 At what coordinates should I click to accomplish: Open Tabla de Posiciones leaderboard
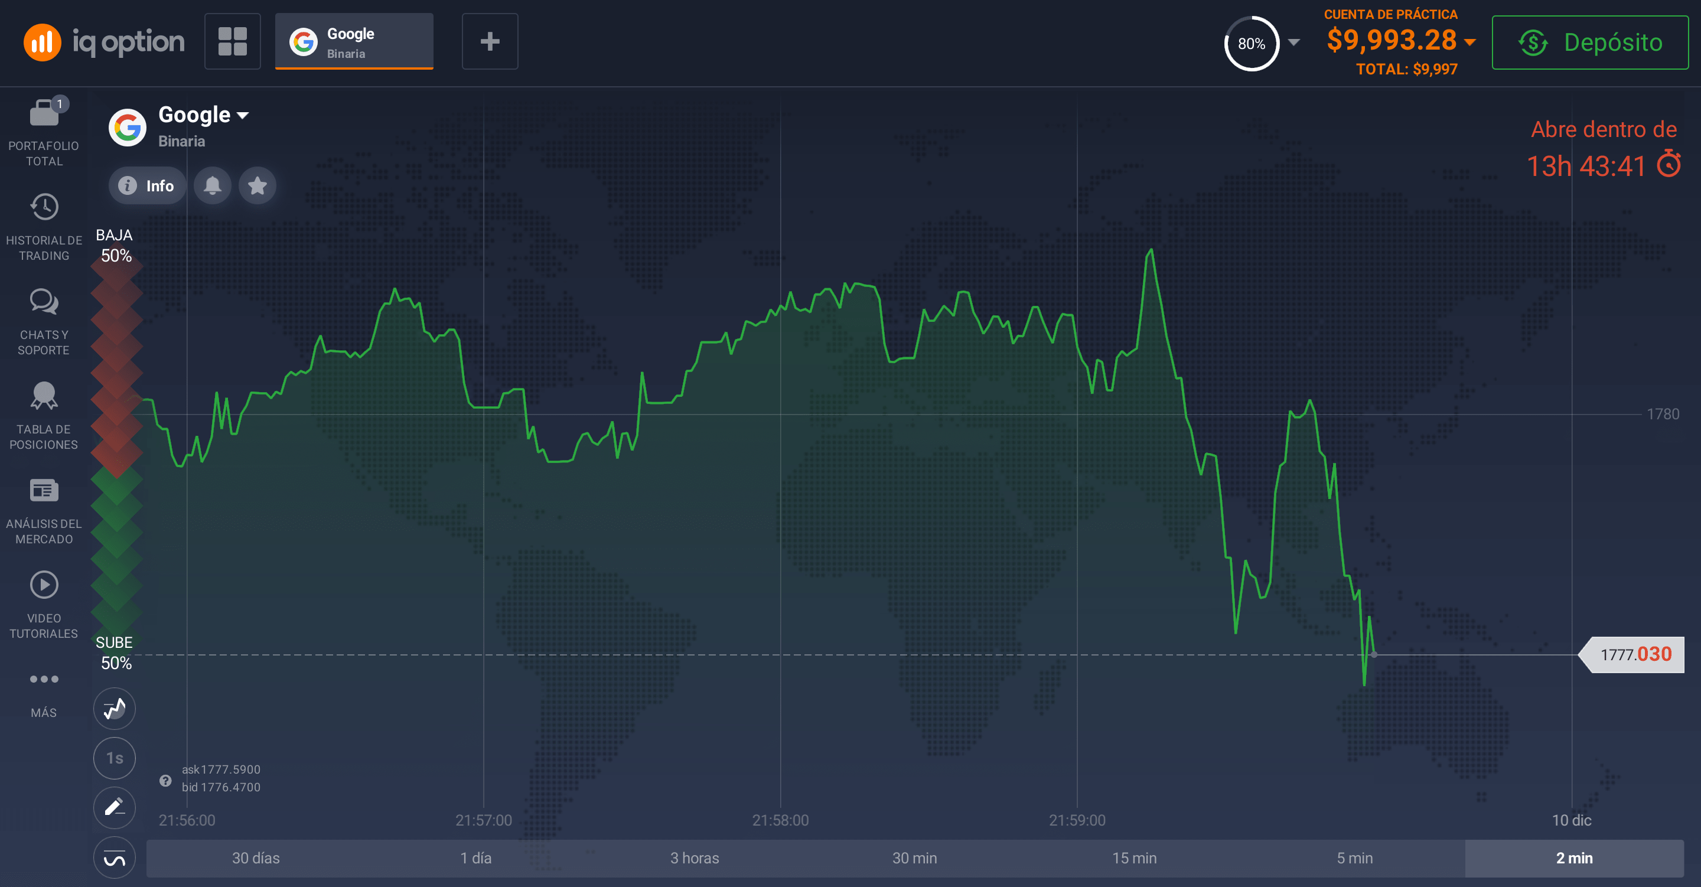(44, 416)
